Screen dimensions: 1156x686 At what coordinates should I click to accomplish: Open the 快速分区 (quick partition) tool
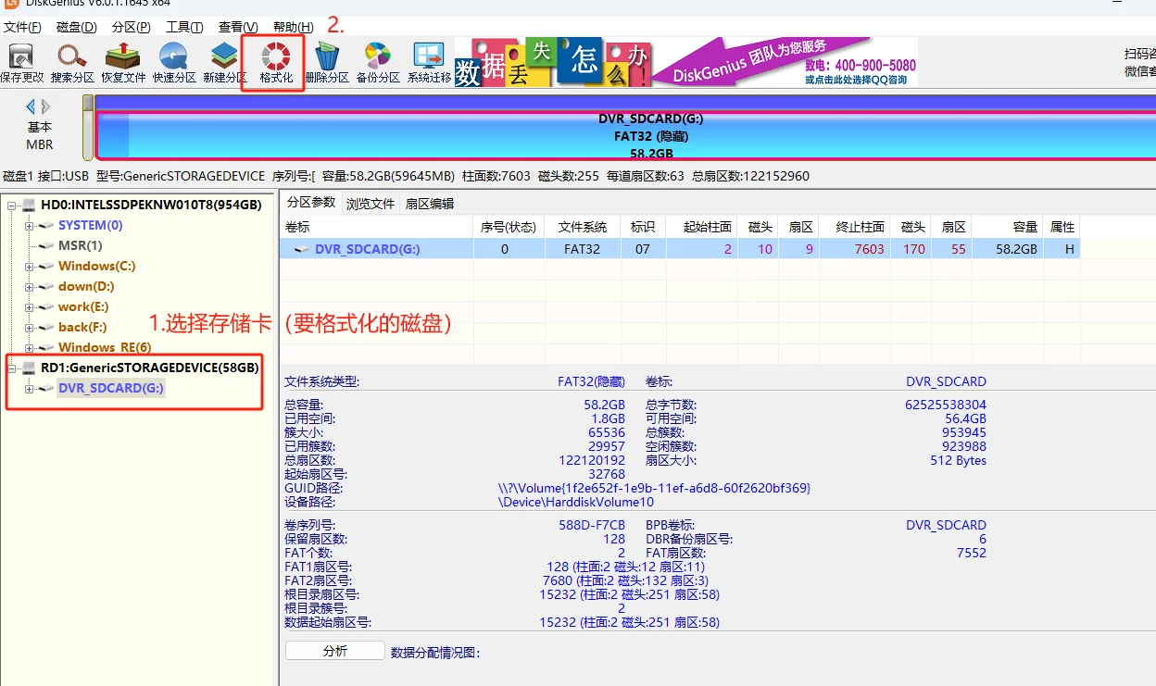click(174, 63)
